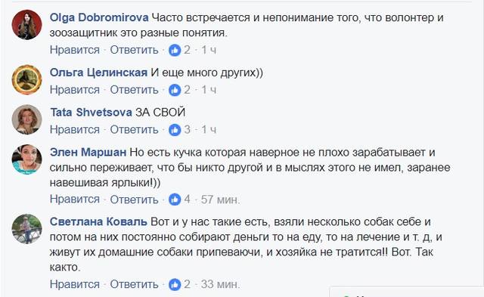Open the Tata Shvetsova name link

tap(92, 113)
